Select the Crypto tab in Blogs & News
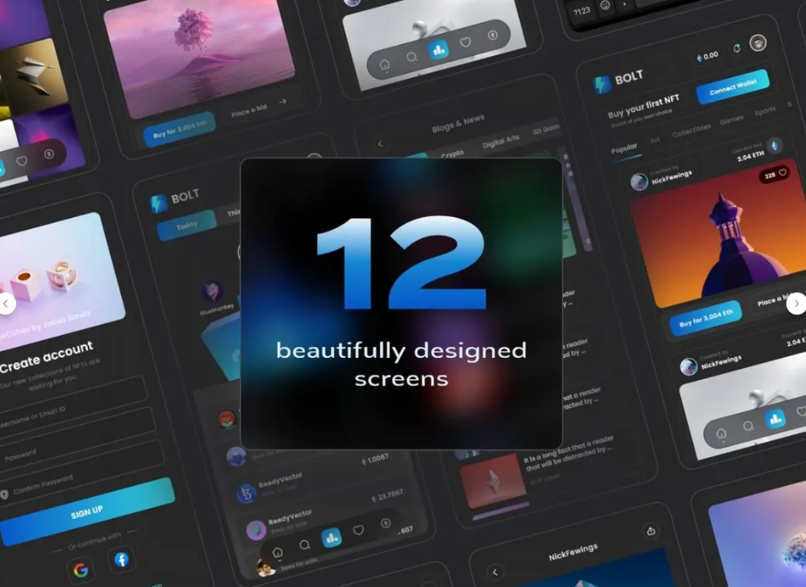This screenshot has width=806, height=587. pos(452,154)
